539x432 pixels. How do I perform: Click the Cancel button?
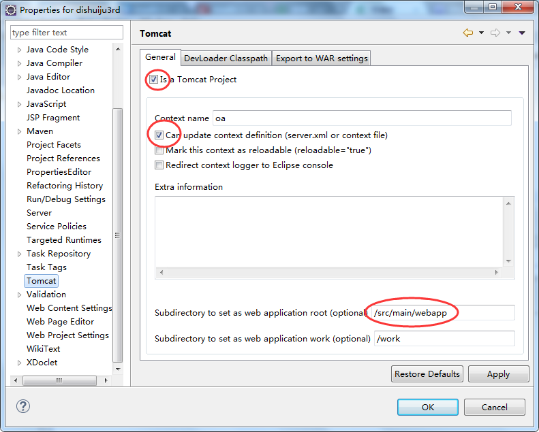494,408
